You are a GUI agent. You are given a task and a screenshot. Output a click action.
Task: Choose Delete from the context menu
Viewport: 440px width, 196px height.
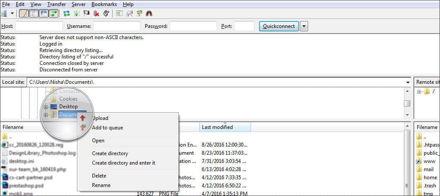pos(128,176)
